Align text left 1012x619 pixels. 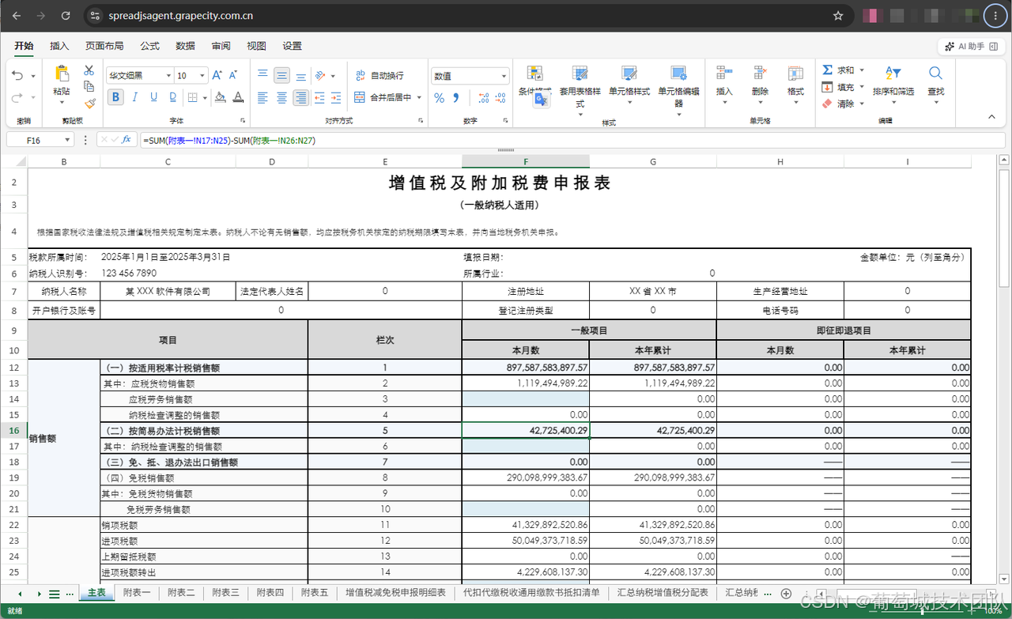click(x=262, y=98)
